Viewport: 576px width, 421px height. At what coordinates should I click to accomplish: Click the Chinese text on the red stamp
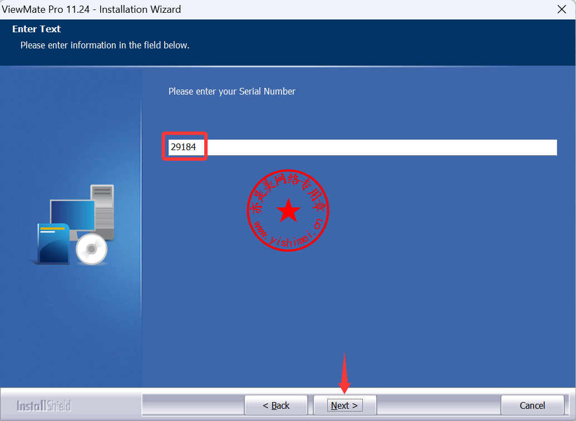288,184
